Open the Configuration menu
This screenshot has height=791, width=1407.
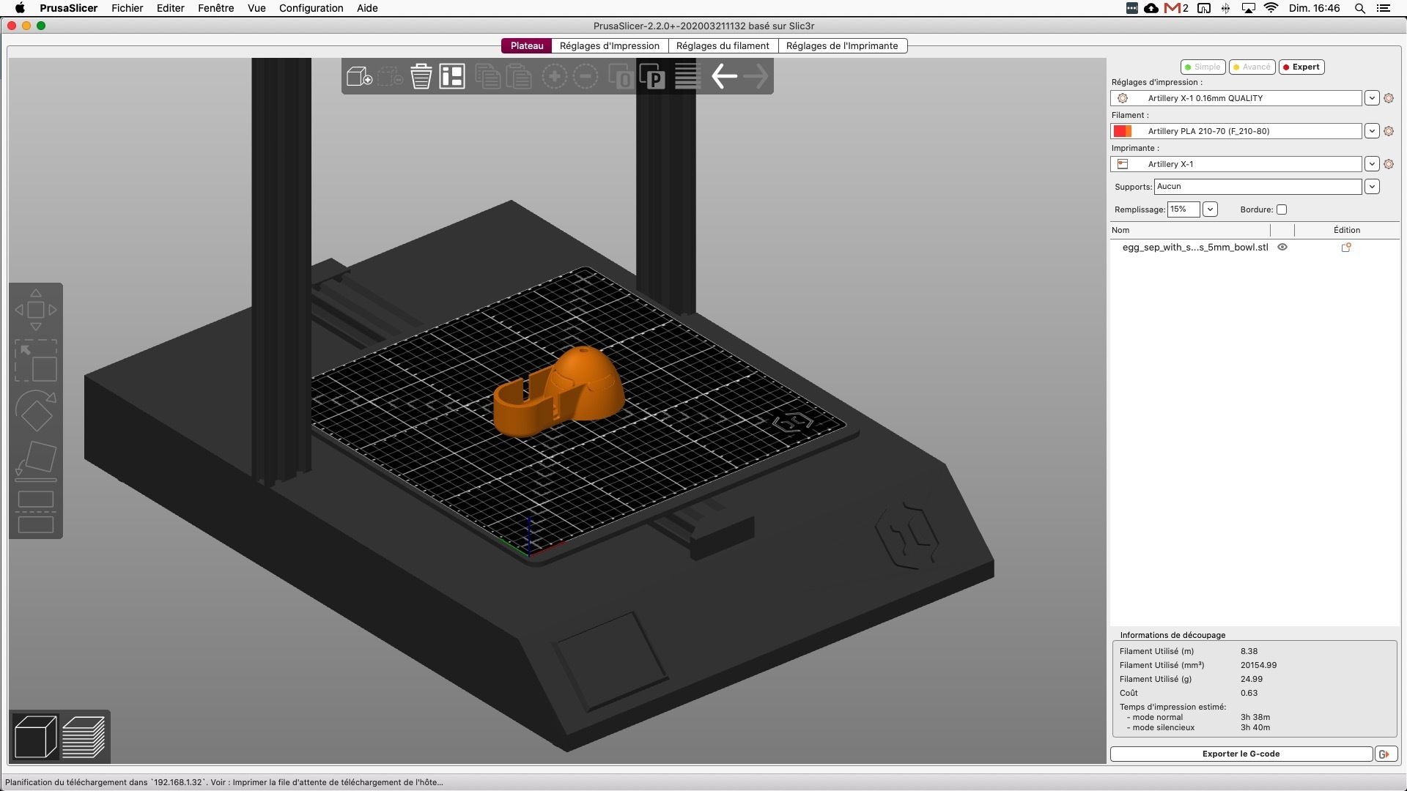click(311, 8)
